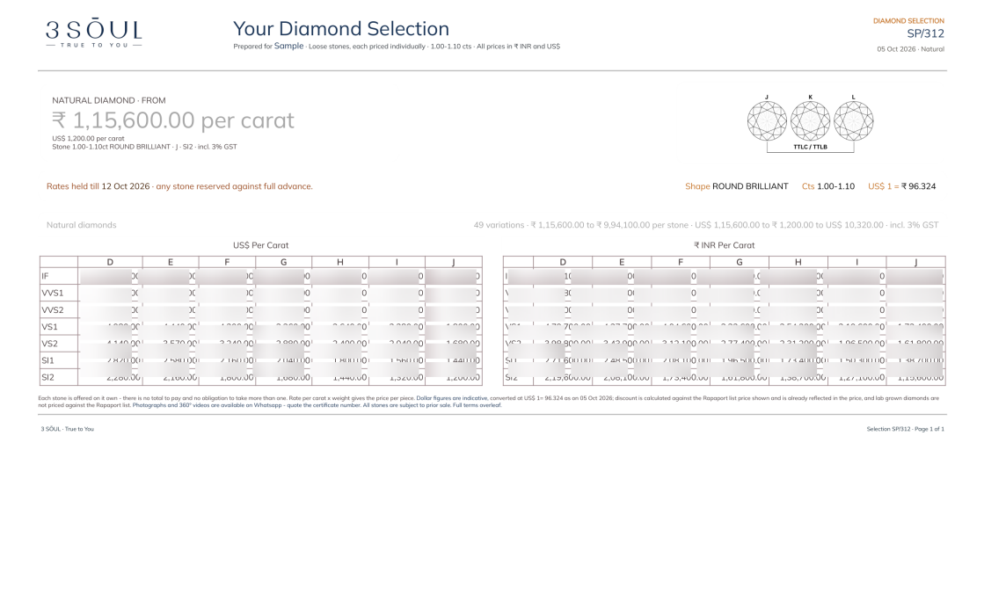Image resolution: width=984 pixels, height=610 pixels.
Task: Click the ₹ 1,15,600.00 per carat price
Action: click(x=172, y=120)
